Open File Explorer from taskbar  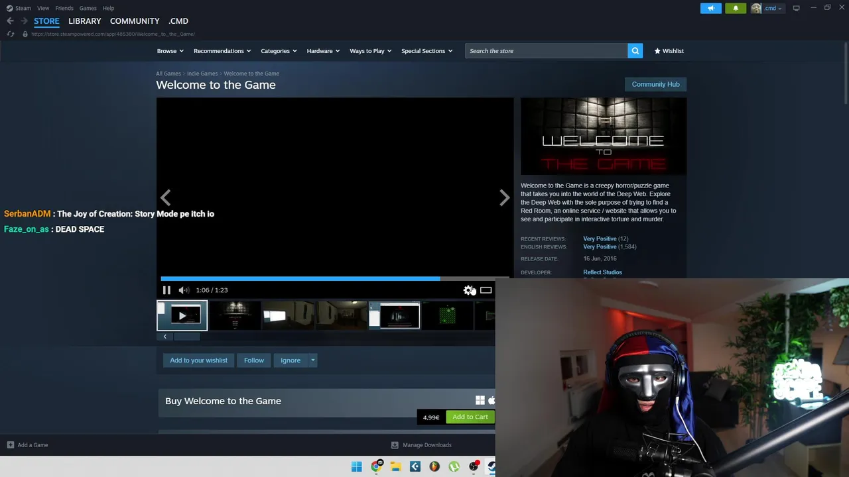click(395, 466)
